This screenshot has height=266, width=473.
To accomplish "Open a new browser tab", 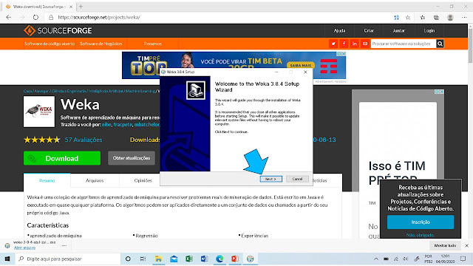I will (81, 7).
